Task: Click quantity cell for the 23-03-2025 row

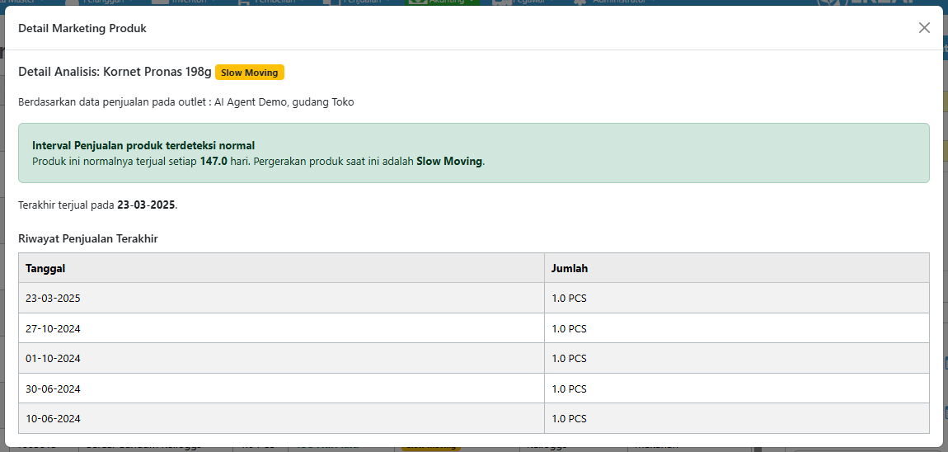Action: tap(570, 299)
